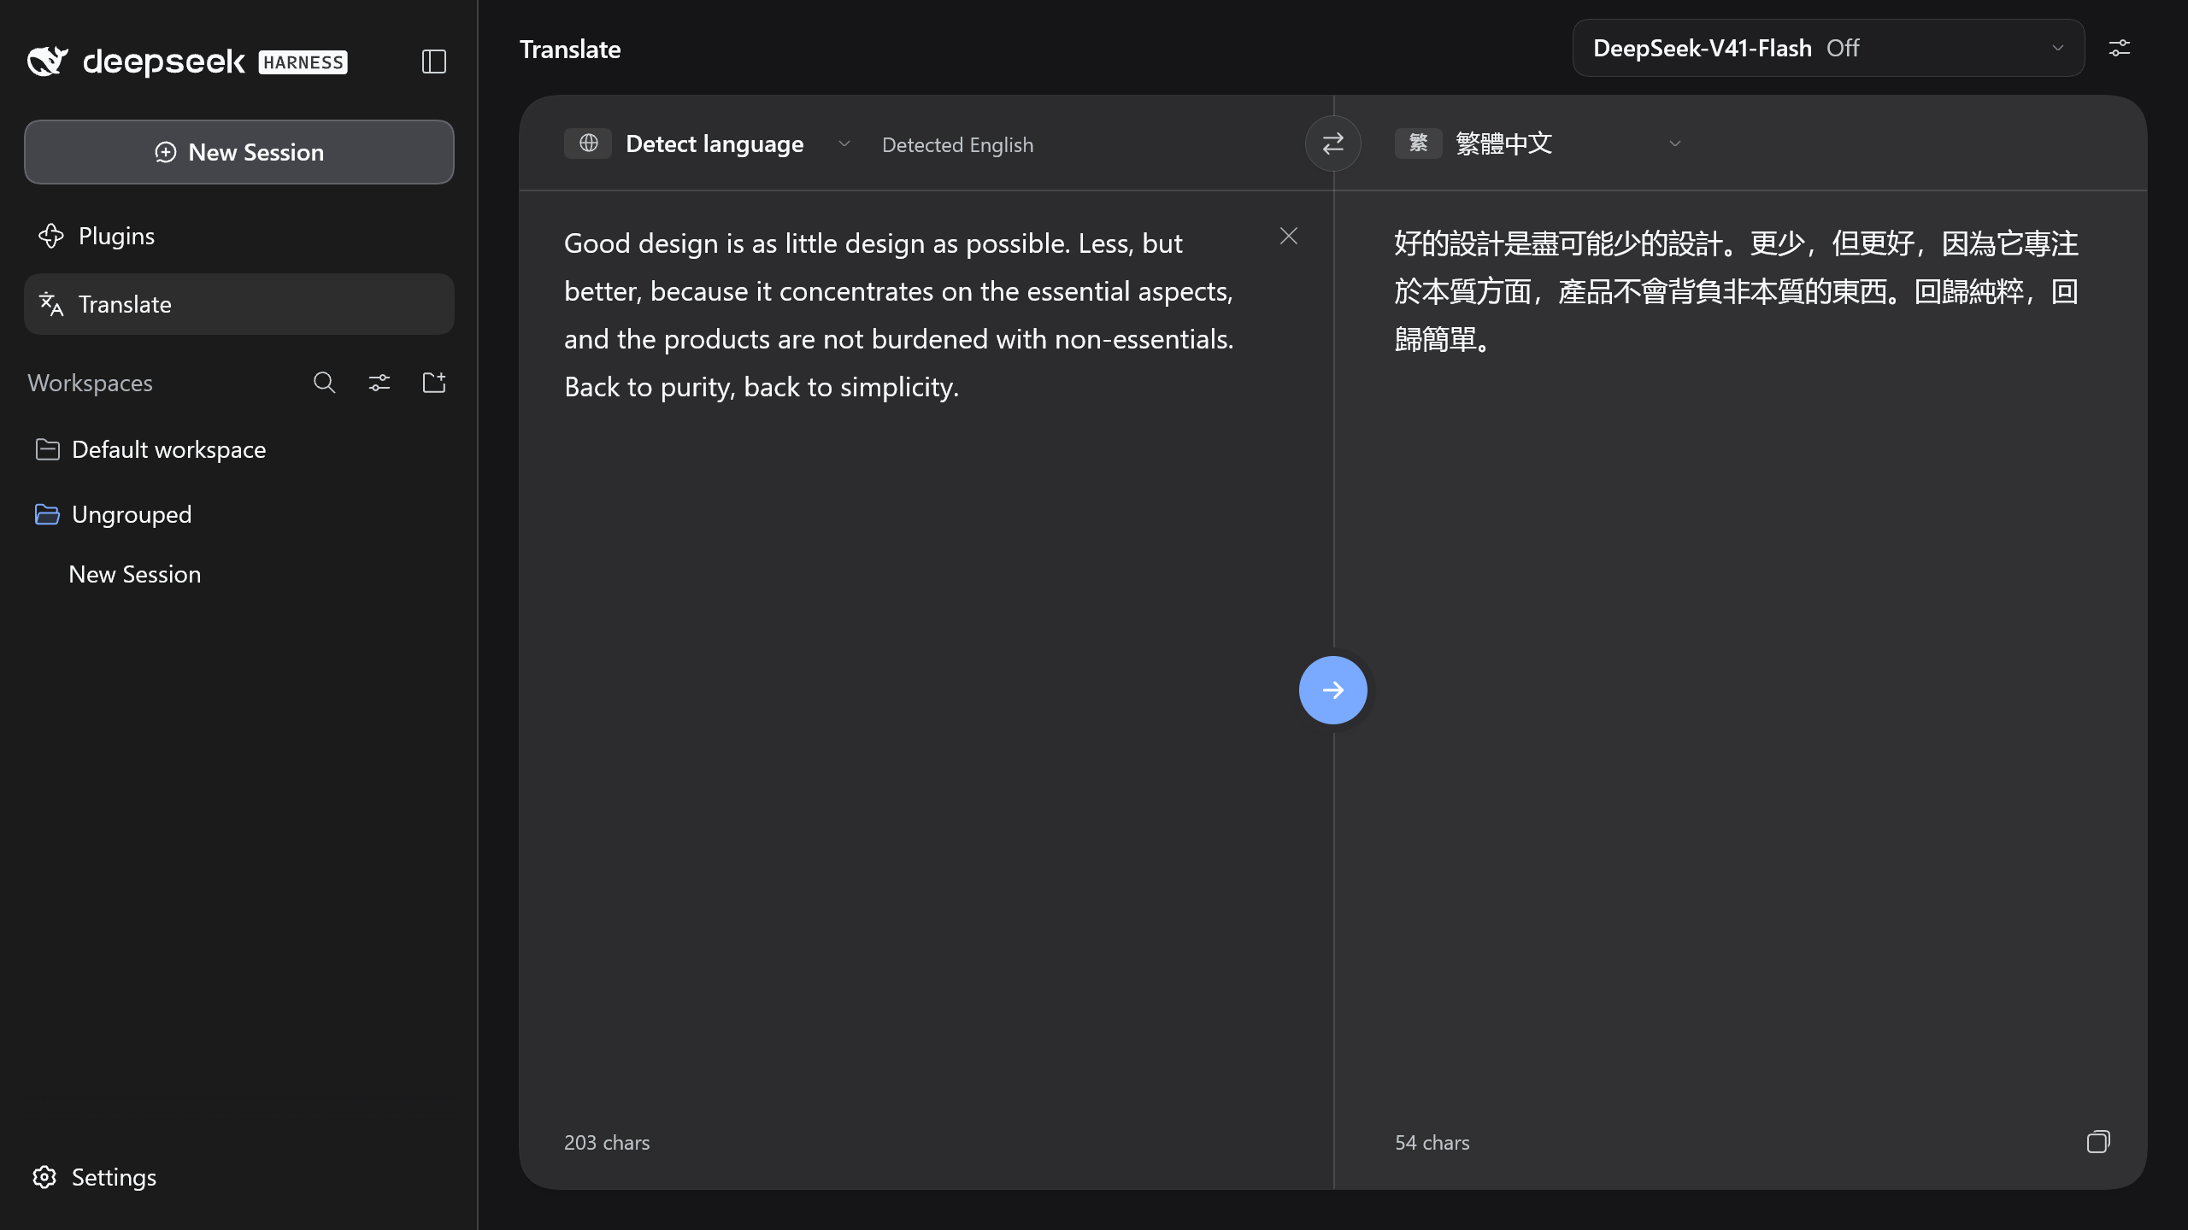
Task: Click the Workspaces heading
Action: (90, 383)
